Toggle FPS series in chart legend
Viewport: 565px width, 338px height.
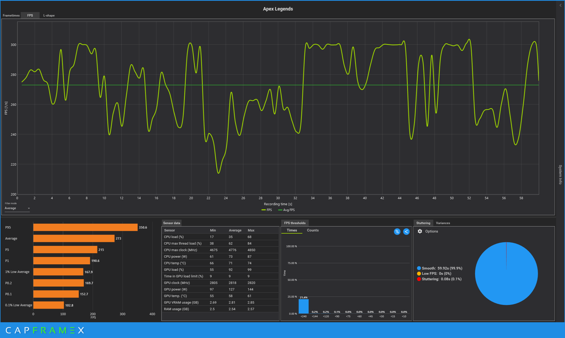[267, 210]
